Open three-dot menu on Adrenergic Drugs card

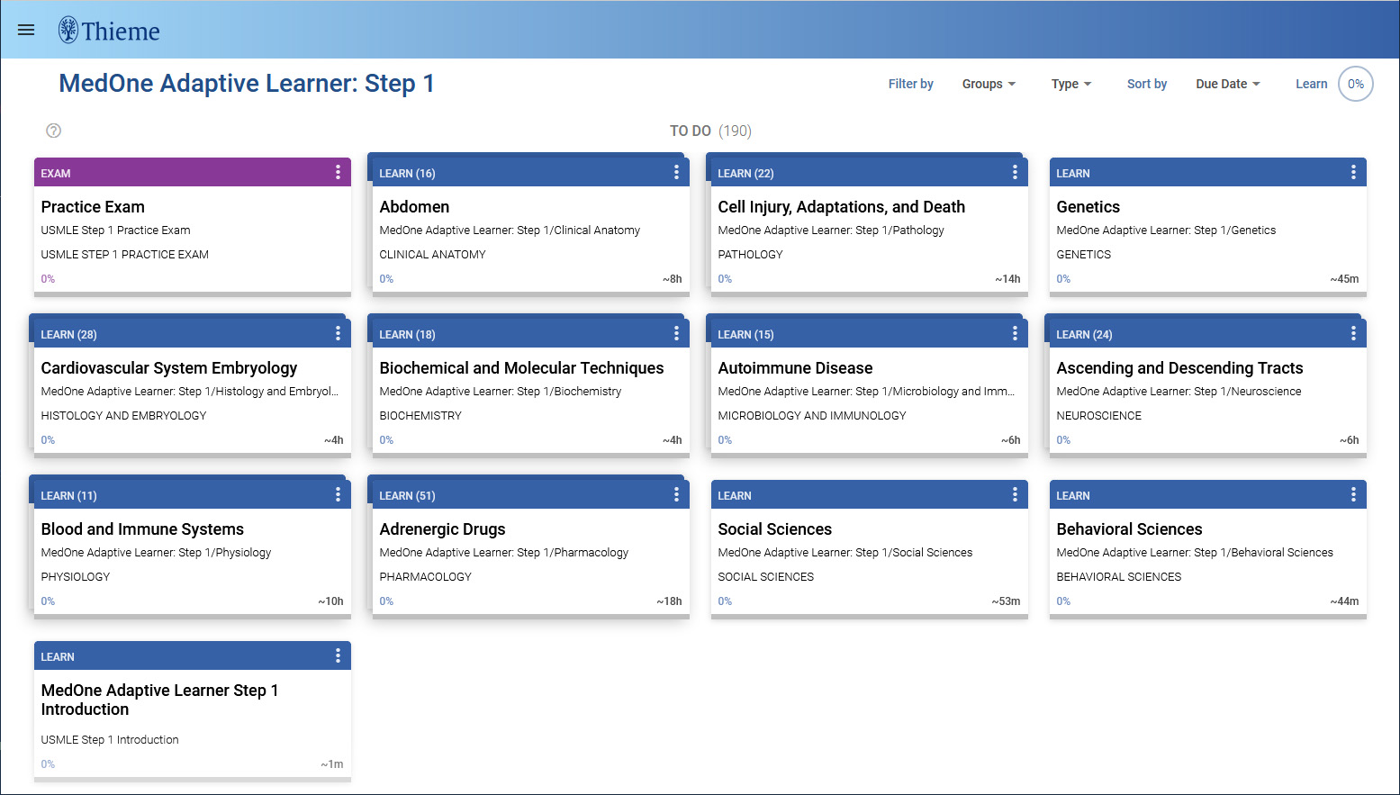point(676,494)
